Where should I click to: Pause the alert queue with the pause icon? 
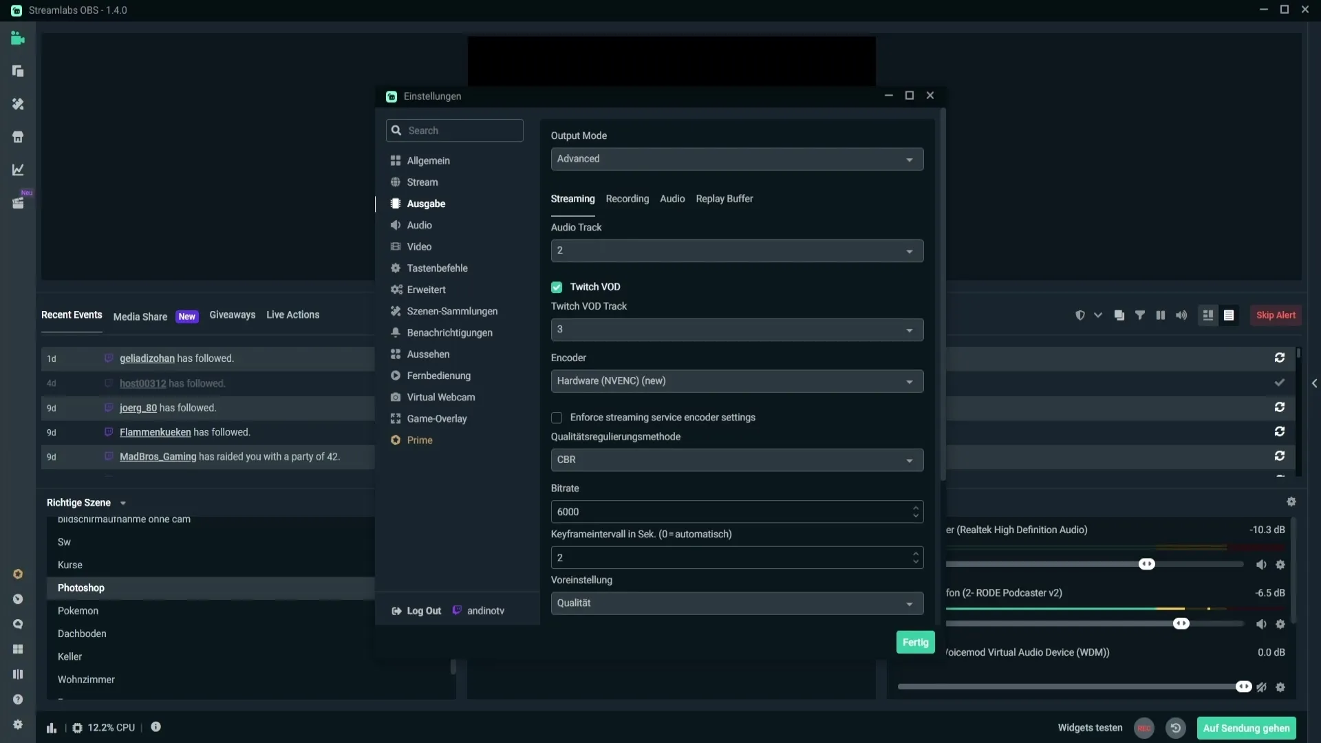(1161, 315)
